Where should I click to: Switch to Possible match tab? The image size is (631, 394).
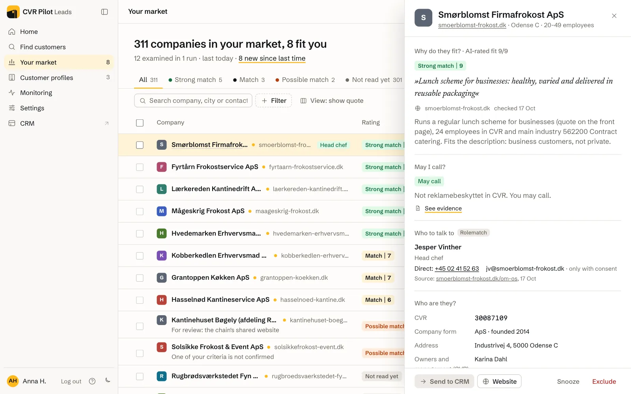pos(305,80)
